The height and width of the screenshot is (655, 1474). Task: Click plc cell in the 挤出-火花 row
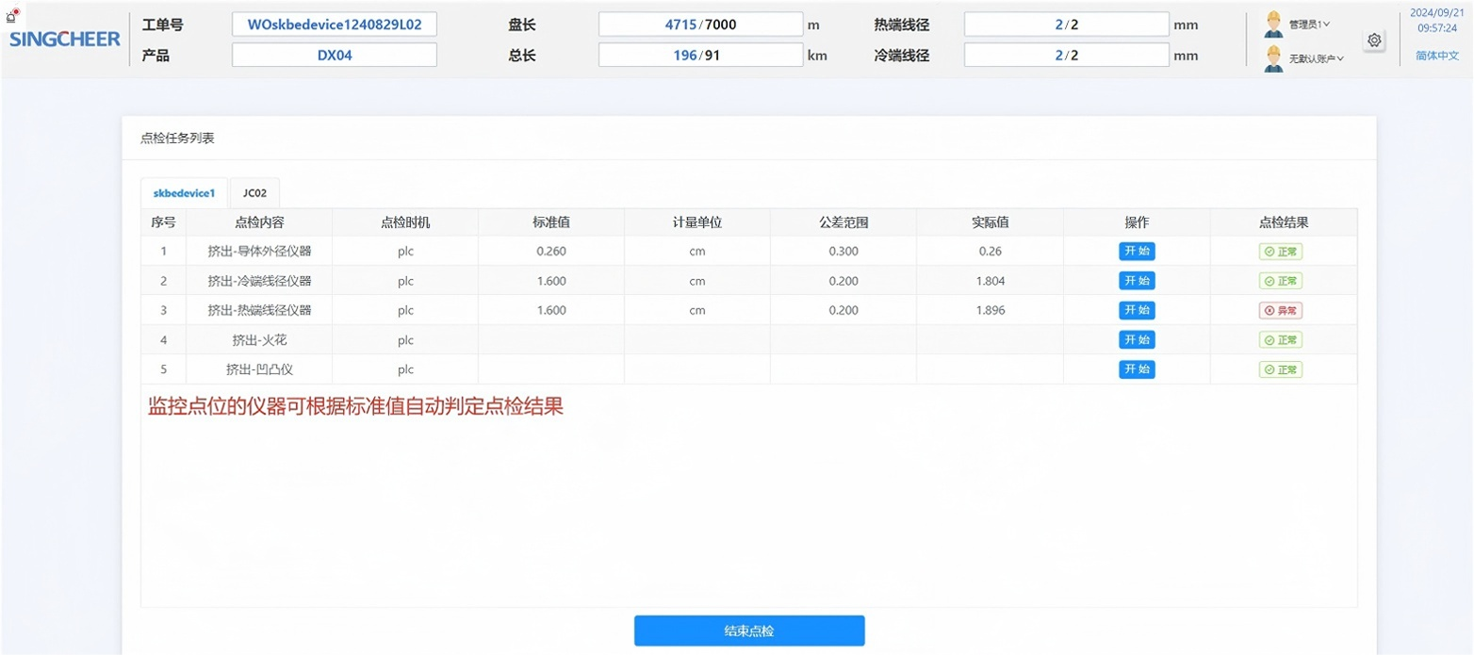point(405,340)
